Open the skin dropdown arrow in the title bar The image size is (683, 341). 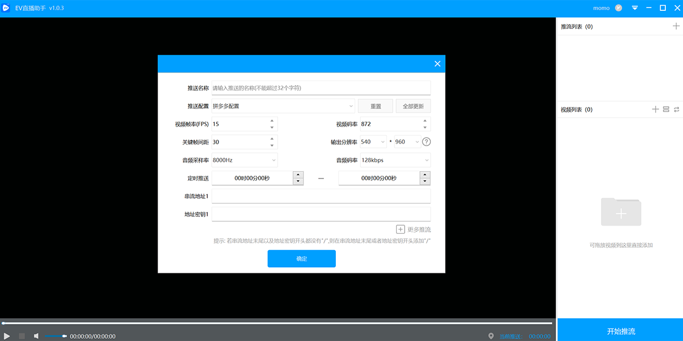click(x=634, y=8)
